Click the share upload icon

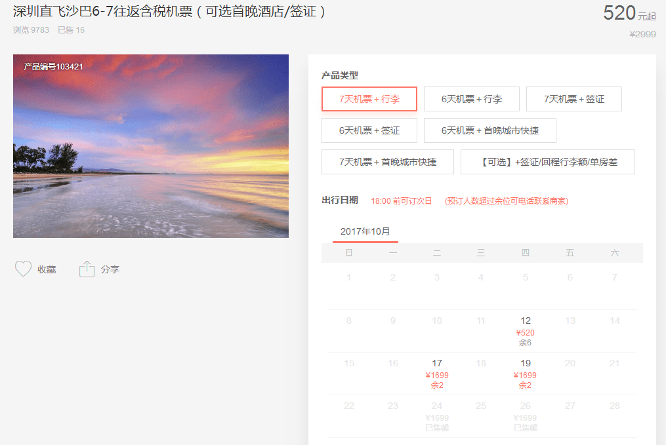tap(87, 269)
